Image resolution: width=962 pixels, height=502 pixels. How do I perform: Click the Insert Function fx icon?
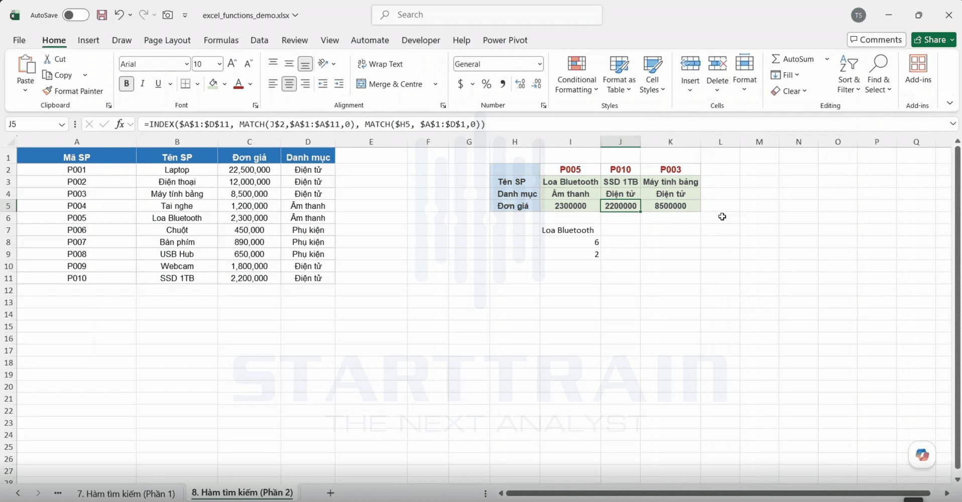coord(119,124)
